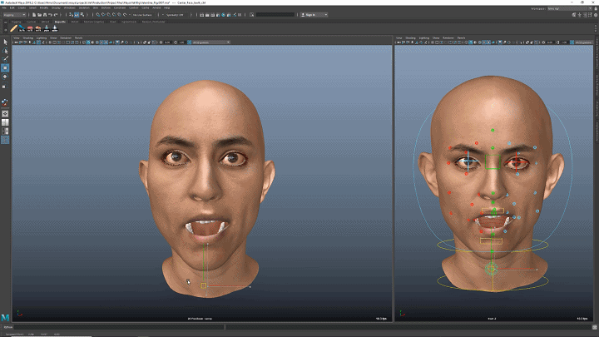The width and height of the screenshot is (599, 337).
Task: Switch to single-pane layout in left toolbar
Action: (5, 114)
